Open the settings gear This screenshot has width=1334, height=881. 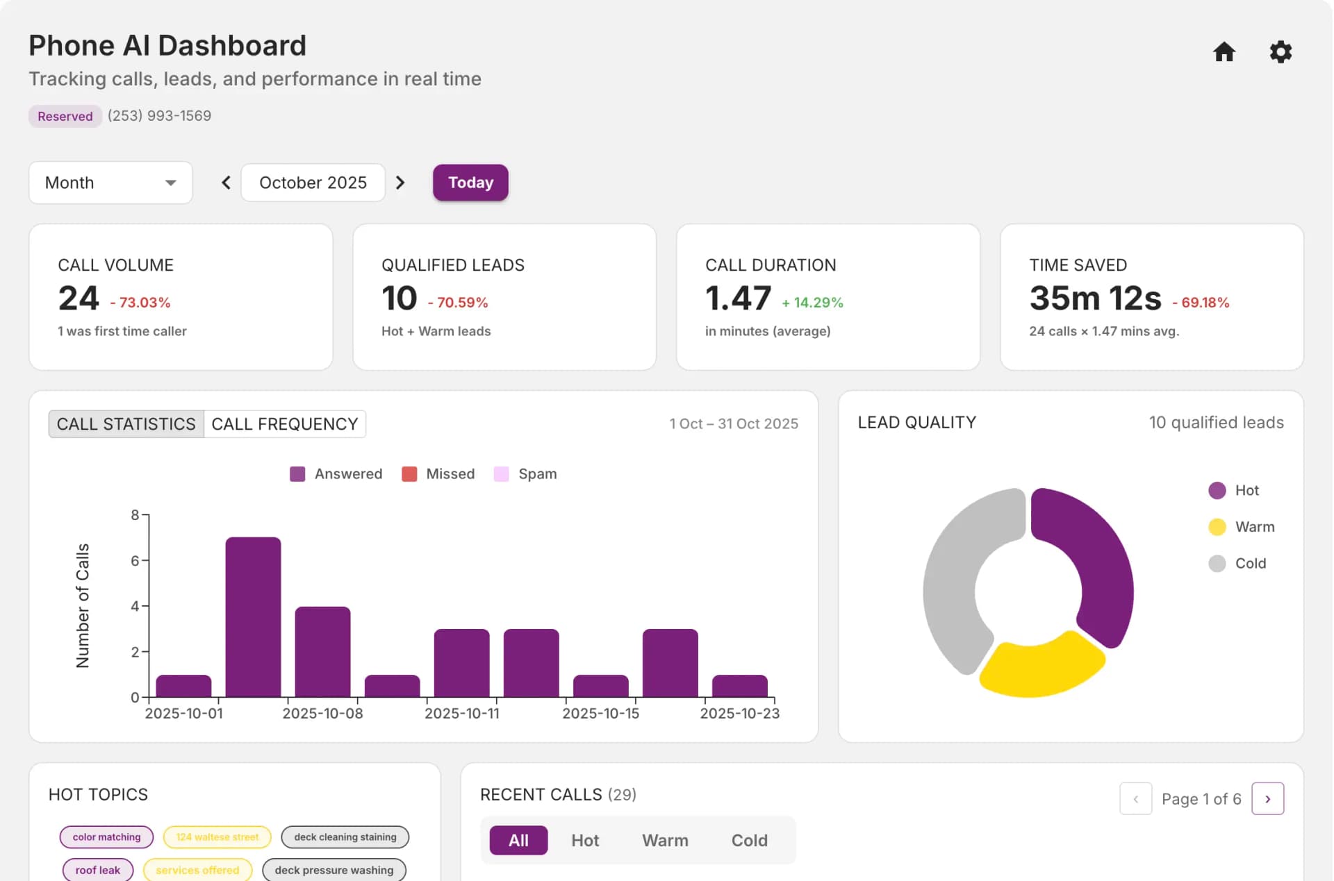click(1281, 52)
